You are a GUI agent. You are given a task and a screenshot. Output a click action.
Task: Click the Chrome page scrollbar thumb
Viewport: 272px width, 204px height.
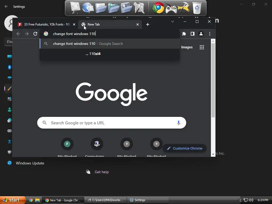tap(213, 80)
